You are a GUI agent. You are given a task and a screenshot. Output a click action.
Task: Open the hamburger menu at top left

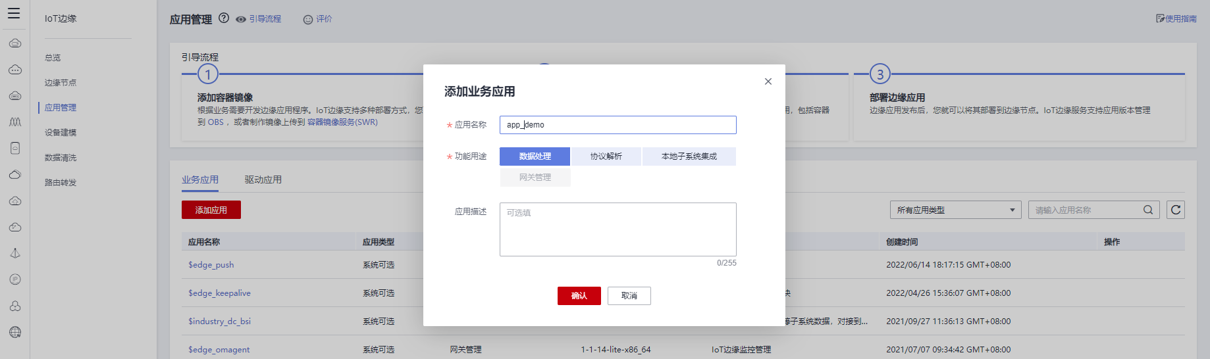pos(14,13)
